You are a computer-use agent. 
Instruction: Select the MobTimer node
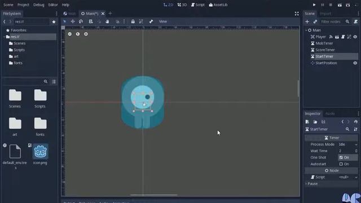pos(324,43)
